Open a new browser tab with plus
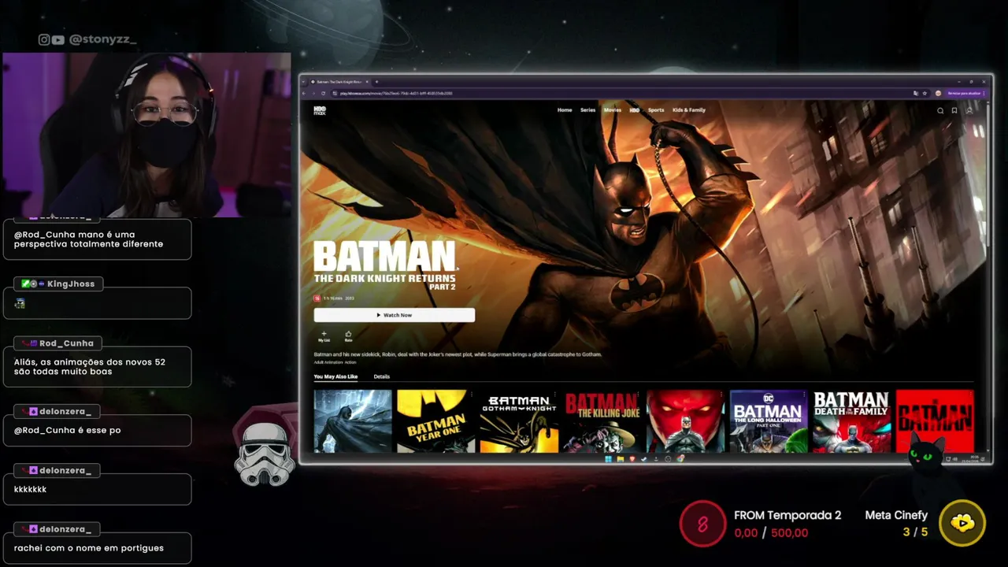 [x=376, y=82]
